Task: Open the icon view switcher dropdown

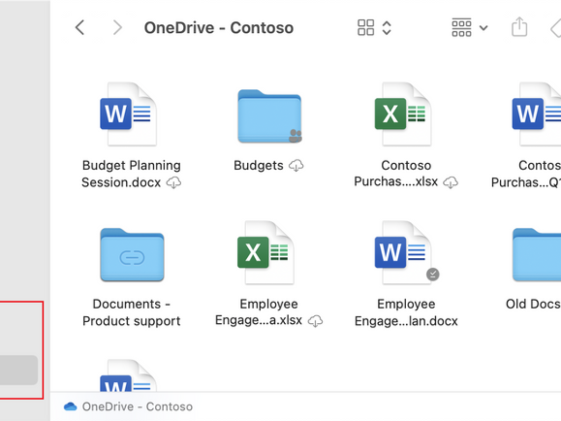Action: tap(374, 28)
